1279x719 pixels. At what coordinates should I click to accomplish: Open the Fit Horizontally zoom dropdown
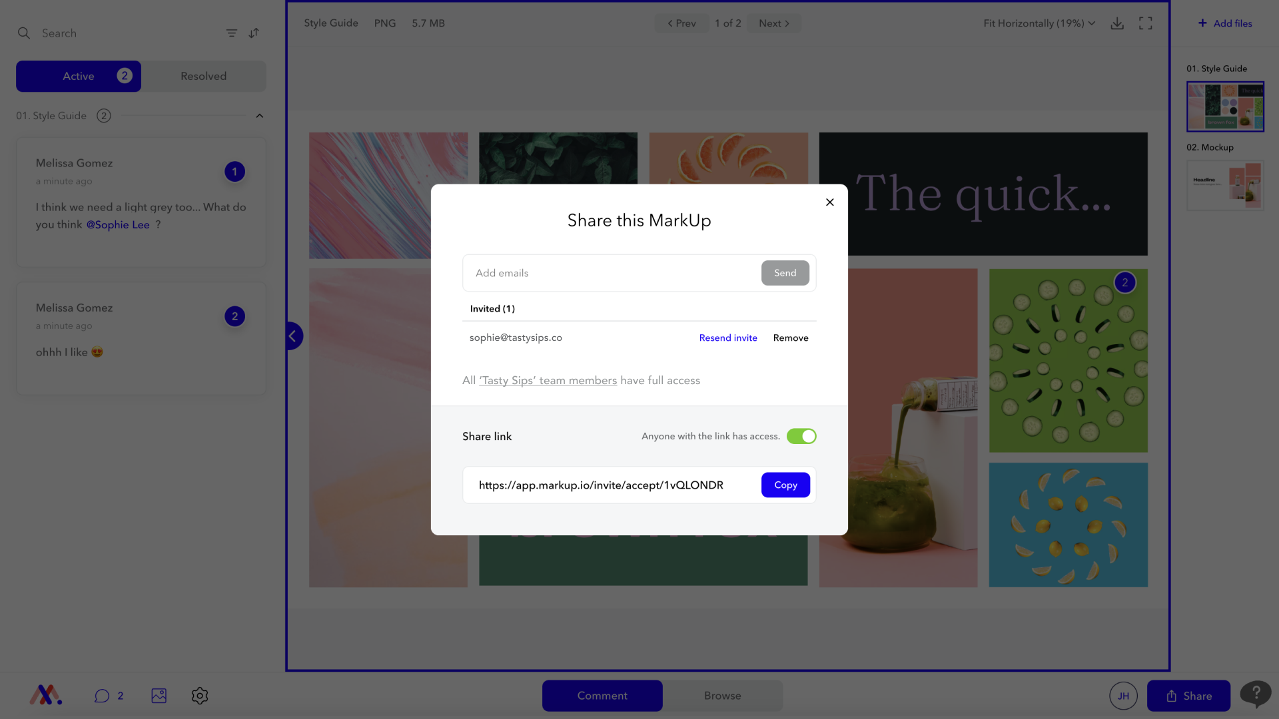coord(1038,23)
